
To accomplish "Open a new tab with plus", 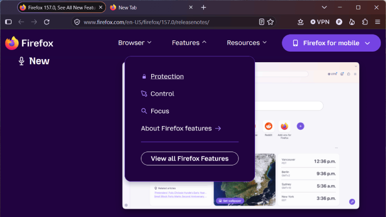I will point(203,7).
